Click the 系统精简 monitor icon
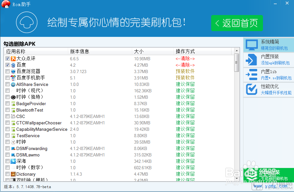Viewport: 294px width, 192px height. (252, 45)
